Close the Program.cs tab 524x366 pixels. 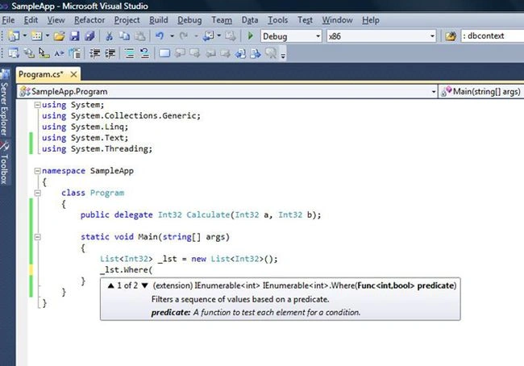[x=74, y=74]
